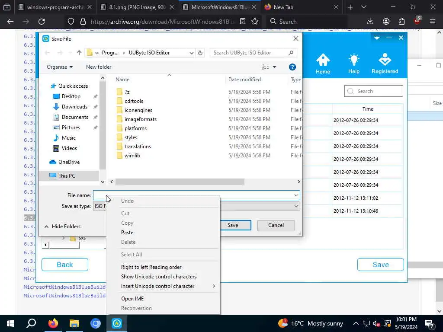Click horizontal scrollbar in file list
Image resolution: width=443 pixels, height=332 pixels.
pyautogui.click(x=180, y=182)
